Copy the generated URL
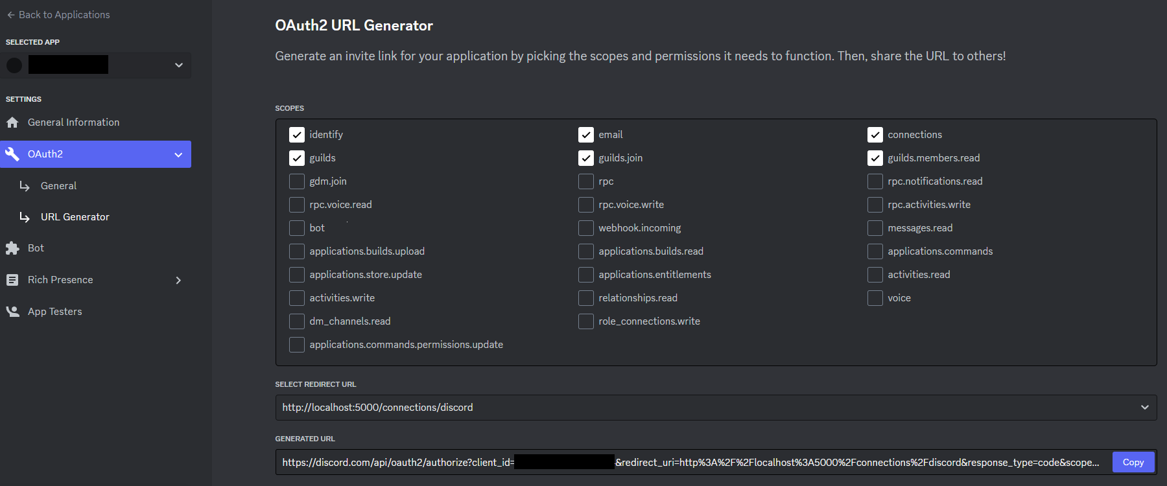The height and width of the screenshot is (486, 1167). pos(1133,462)
